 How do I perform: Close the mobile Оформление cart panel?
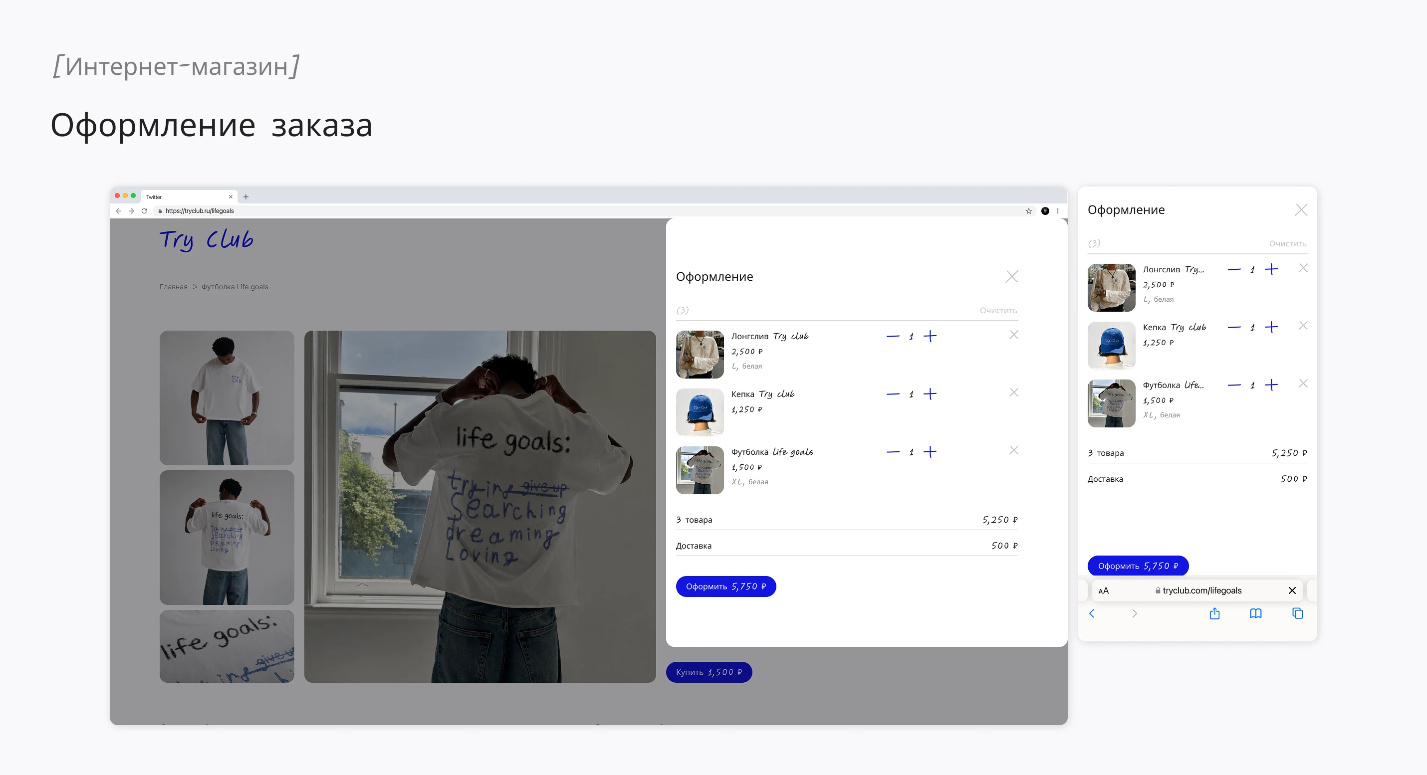[1301, 210]
